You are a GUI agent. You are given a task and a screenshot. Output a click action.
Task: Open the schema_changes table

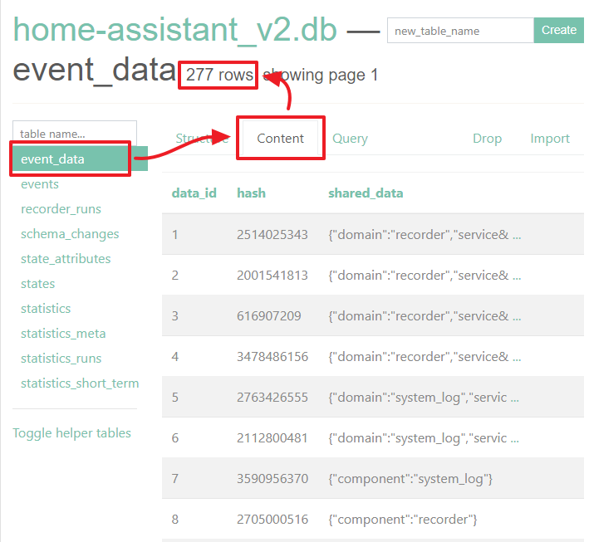pyautogui.click(x=70, y=234)
